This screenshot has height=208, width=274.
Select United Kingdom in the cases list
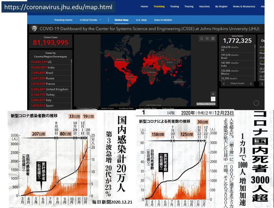tap(51, 89)
